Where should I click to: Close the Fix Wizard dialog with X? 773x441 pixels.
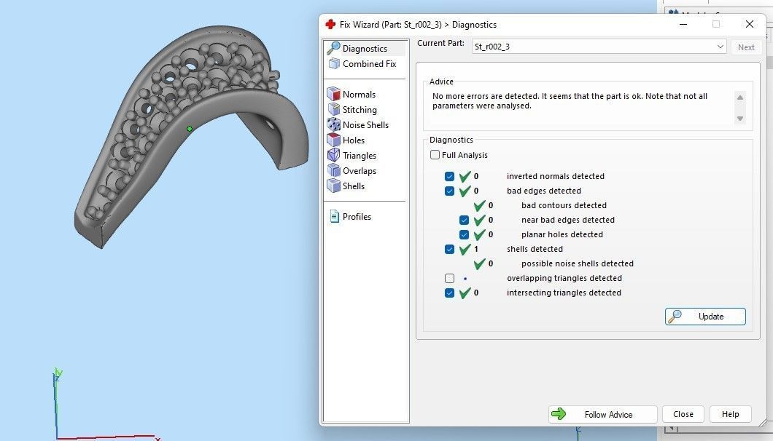(750, 24)
